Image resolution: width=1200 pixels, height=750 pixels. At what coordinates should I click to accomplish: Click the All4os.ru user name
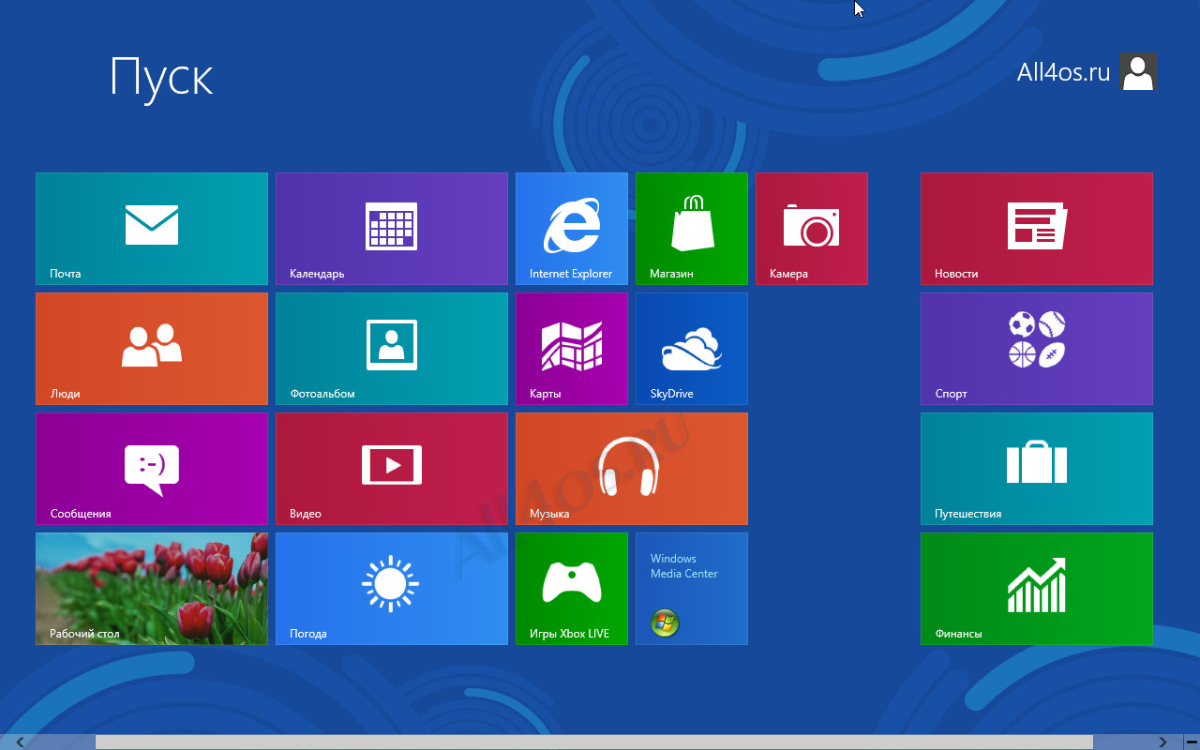coord(1063,72)
